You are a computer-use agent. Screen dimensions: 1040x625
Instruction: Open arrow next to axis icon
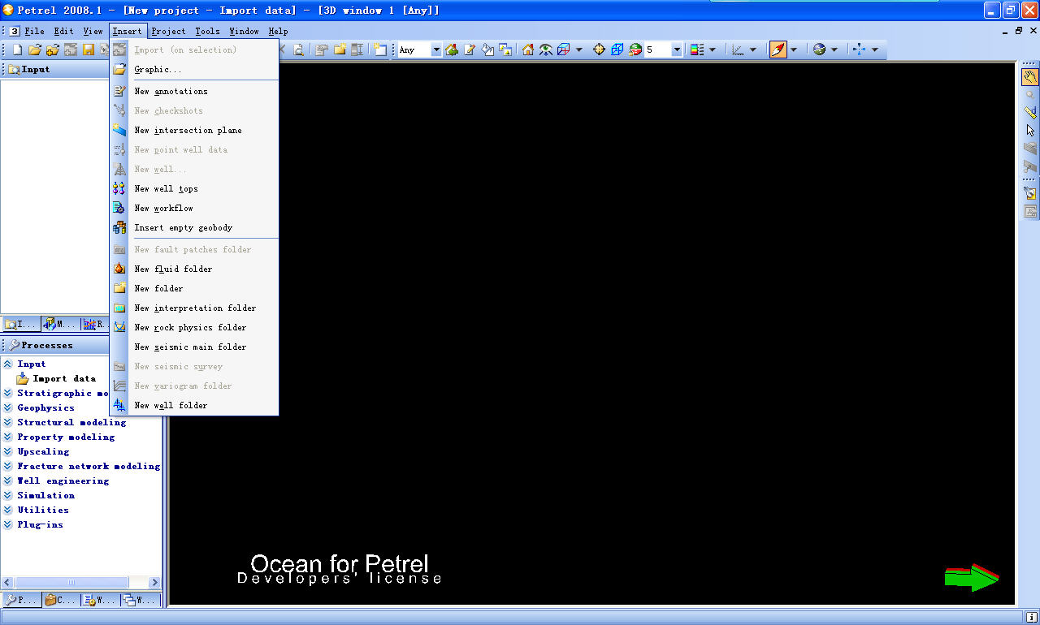753,50
